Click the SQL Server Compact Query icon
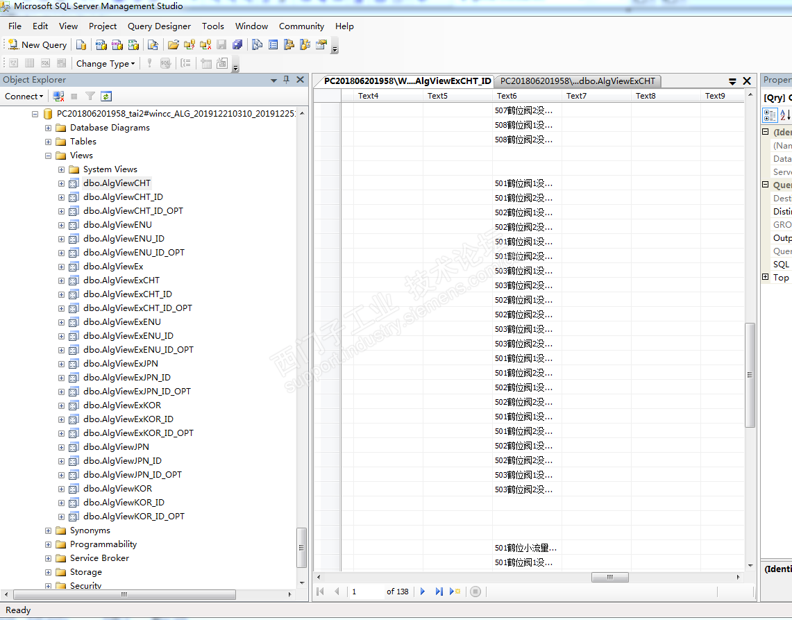This screenshot has height=620, width=792. coord(153,45)
